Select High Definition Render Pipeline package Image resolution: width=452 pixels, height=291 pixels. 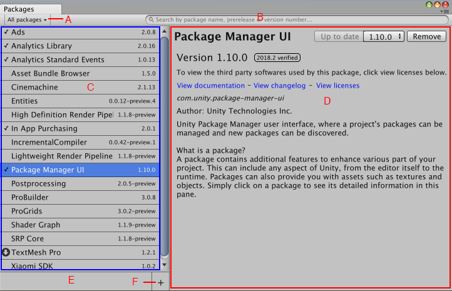tap(80, 115)
